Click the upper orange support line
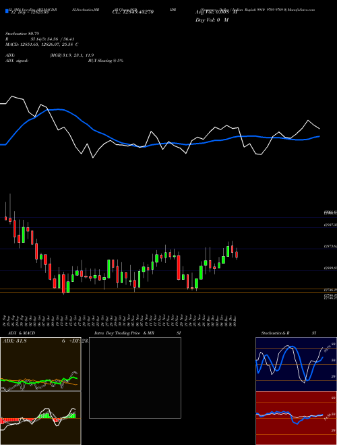This screenshot has width=337, height=445. pyautogui.click(x=168, y=289)
